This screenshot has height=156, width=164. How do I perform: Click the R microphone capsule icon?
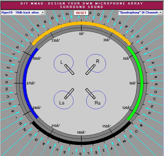tap(91, 69)
